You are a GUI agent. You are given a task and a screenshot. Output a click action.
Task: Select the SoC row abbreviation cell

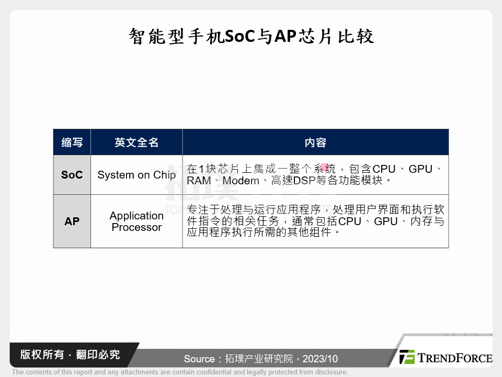point(72,175)
